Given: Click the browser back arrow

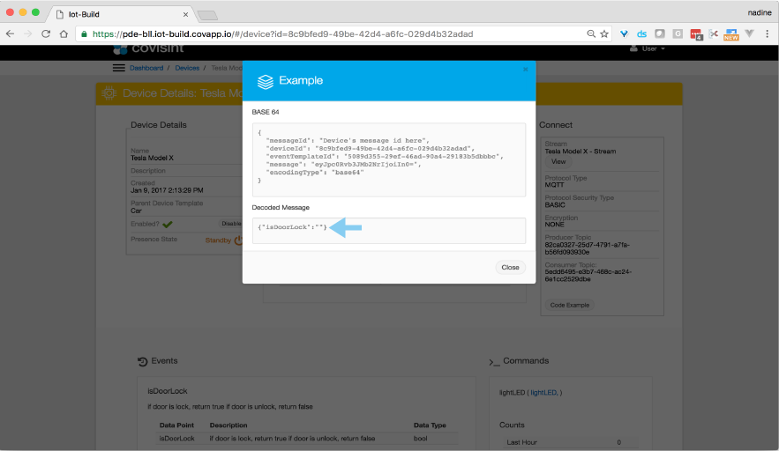Looking at the screenshot, I should coord(11,34).
